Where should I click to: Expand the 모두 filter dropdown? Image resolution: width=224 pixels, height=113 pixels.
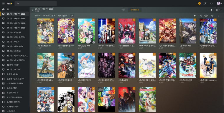click(x=37, y=16)
